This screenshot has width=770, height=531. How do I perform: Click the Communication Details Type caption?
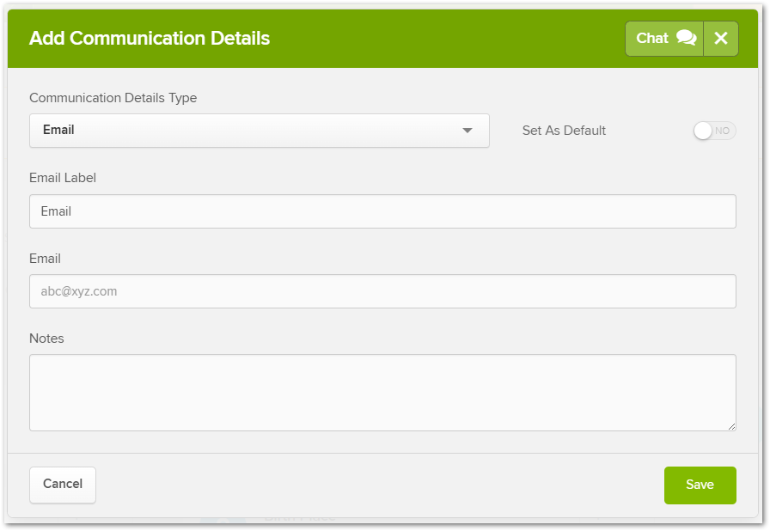tap(113, 98)
